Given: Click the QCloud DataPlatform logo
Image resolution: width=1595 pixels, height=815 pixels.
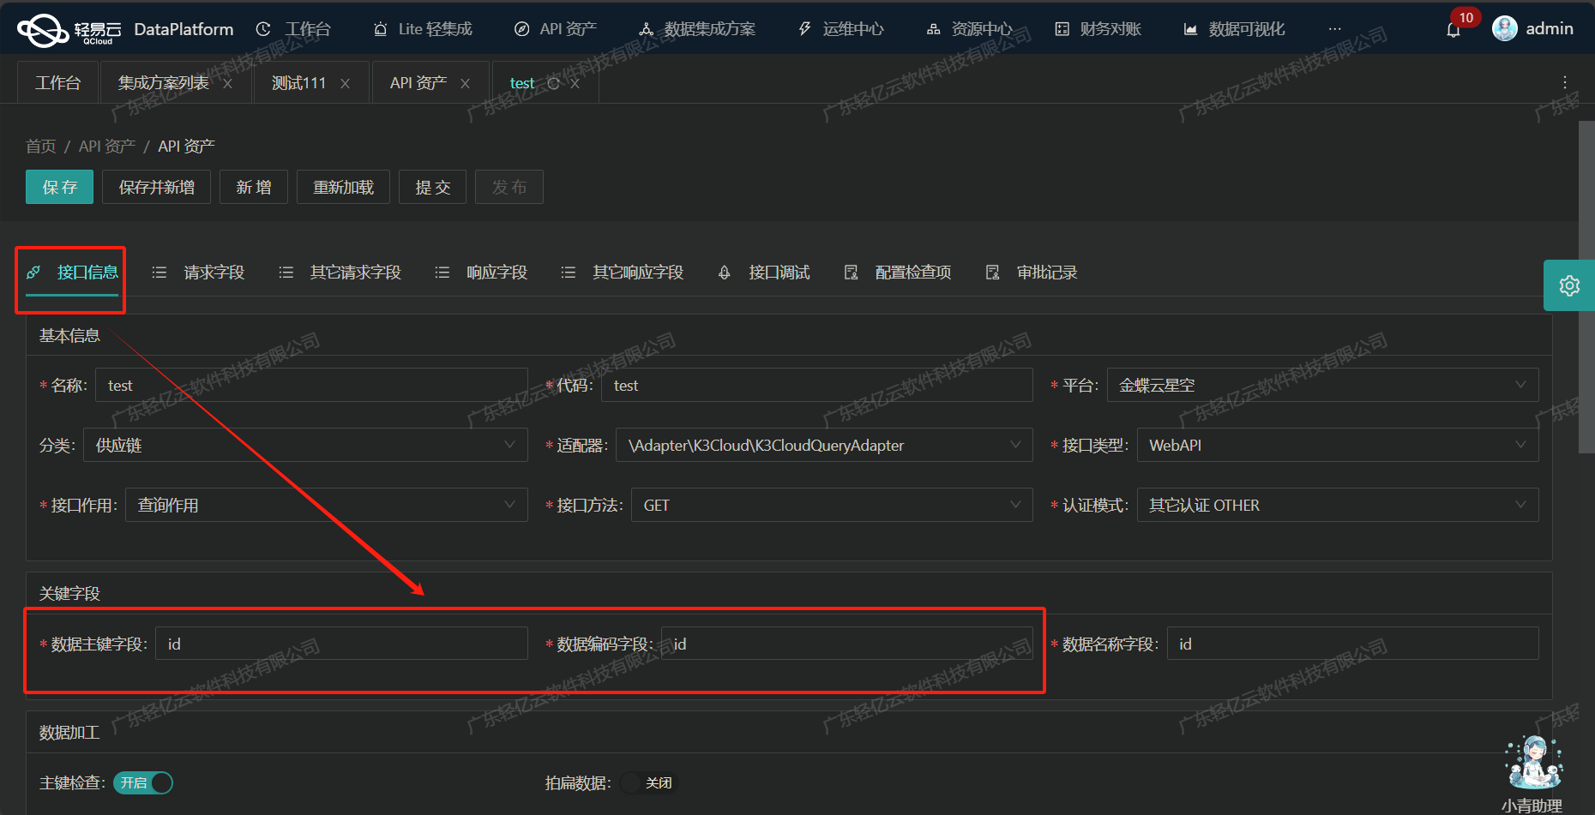Looking at the screenshot, I should coord(125,30).
